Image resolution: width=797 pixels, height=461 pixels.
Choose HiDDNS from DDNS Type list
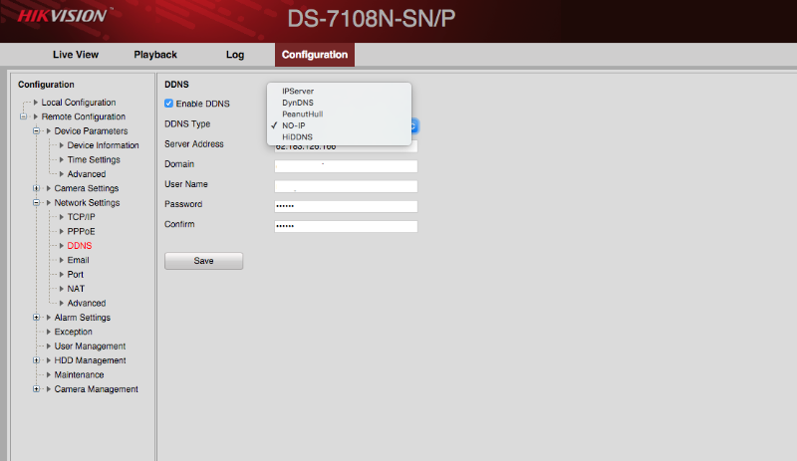(x=297, y=137)
